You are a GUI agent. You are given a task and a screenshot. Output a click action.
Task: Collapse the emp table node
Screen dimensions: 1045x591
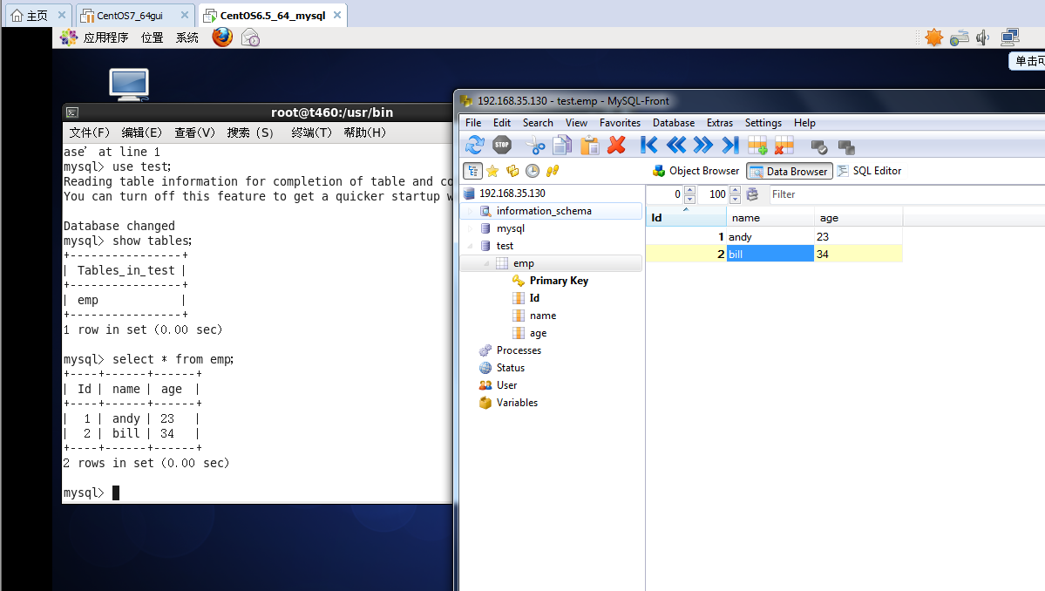point(486,263)
